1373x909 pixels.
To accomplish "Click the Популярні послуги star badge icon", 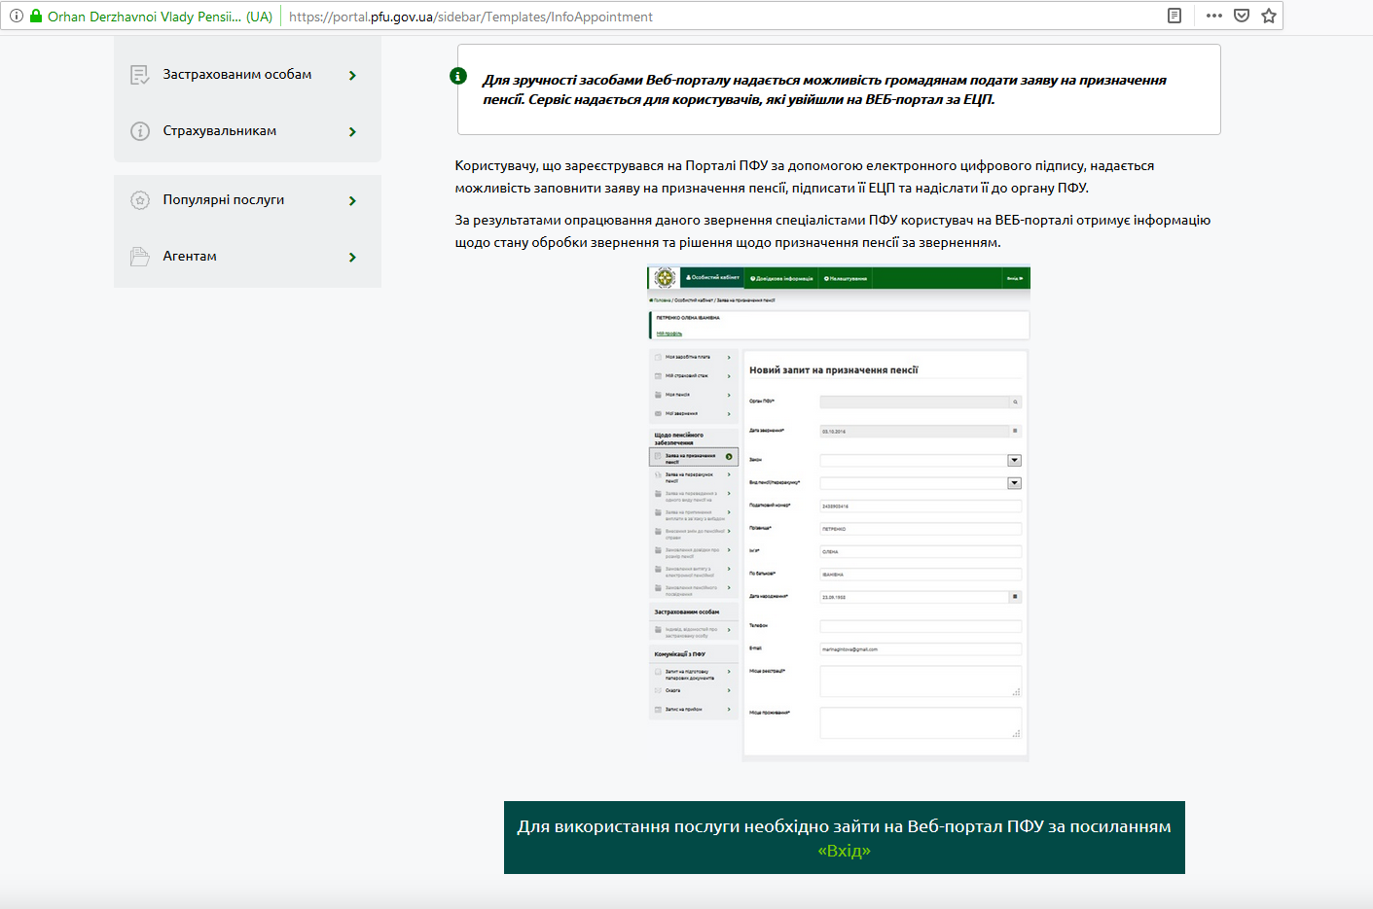I will pyautogui.click(x=140, y=200).
